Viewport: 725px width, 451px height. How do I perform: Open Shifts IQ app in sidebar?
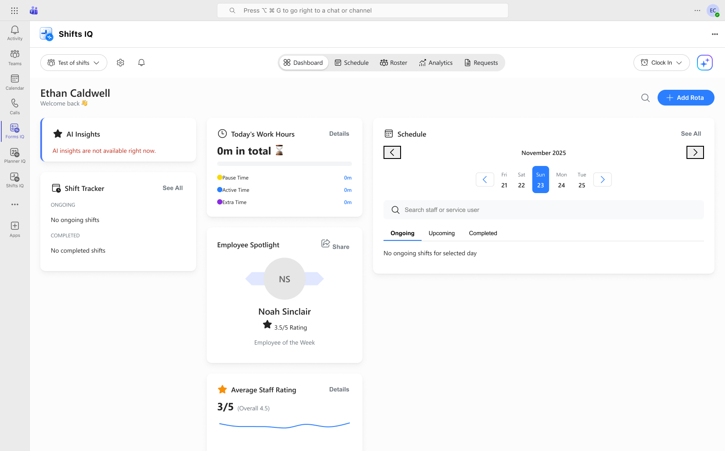coord(14,180)
